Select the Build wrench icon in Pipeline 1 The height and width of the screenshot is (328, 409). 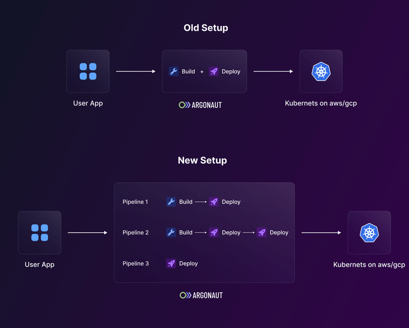point(171,202)
